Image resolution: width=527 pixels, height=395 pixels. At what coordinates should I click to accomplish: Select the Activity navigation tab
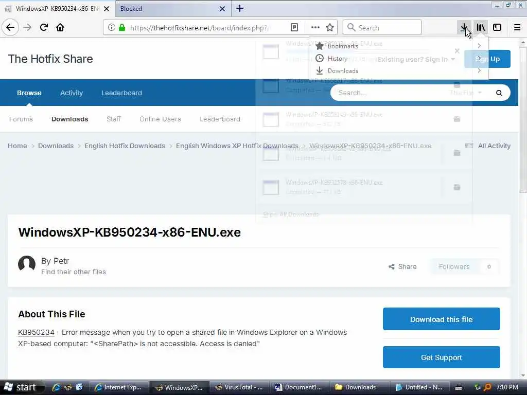tap(71, 93)
